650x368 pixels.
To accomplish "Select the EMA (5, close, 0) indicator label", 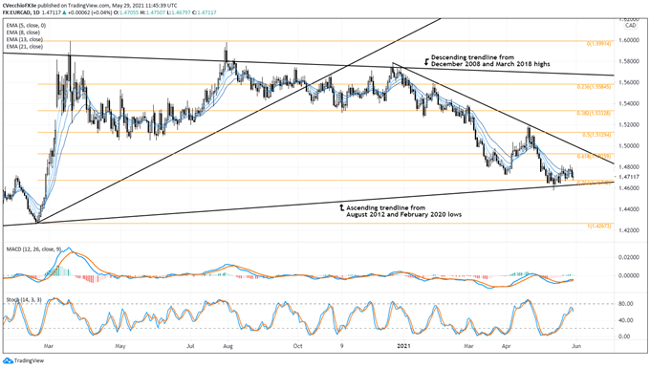I will pos(26,25).
